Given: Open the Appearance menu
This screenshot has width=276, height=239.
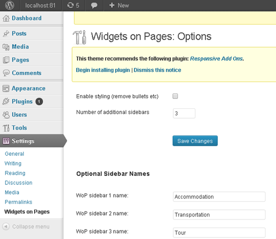Looking at the screenshot, I should coord(29,88).
